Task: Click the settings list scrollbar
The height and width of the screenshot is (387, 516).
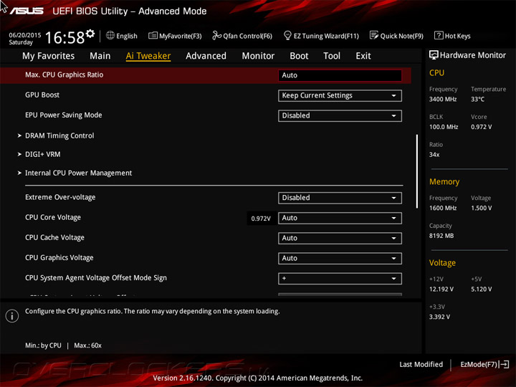Action: (x=417, y=171)
